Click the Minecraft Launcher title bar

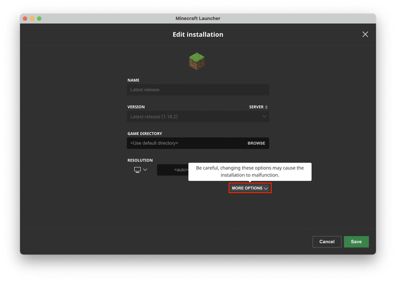coord(198,18)
